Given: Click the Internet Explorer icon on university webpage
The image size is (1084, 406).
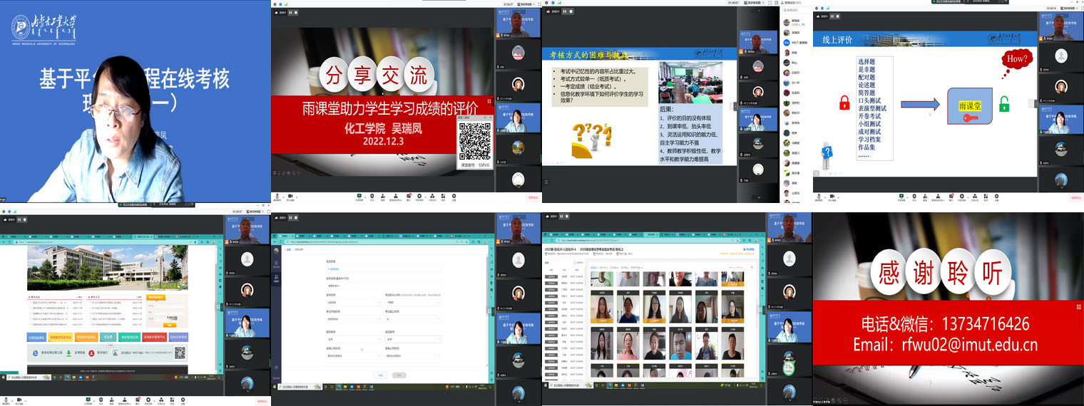Looking at the screenshot, I should click(x=36, y=353).
